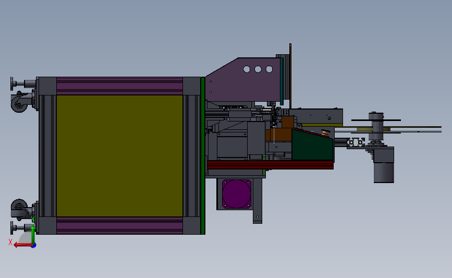This screenshot has width=452, height=278.
Task: Select the middle hole in the purple bracket
Action: pos(258,69)
